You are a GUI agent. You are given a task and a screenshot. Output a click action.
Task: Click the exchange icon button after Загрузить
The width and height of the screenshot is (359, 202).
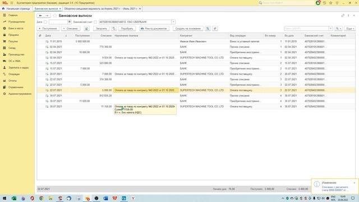[114, 29]
